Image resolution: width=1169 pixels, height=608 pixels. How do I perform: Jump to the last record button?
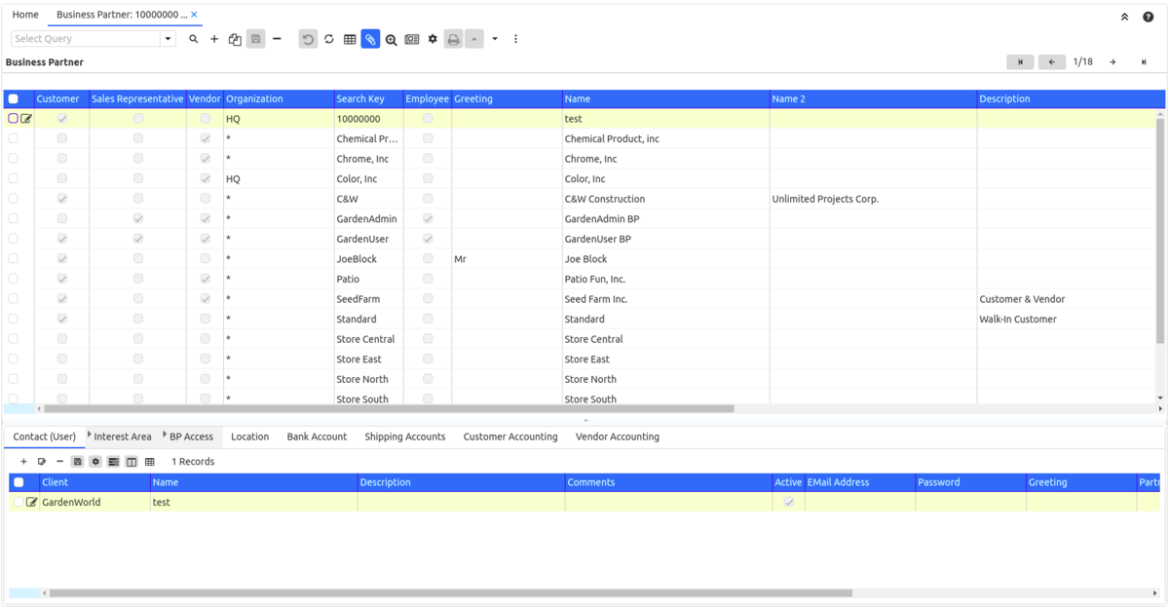coord(1144,62)
